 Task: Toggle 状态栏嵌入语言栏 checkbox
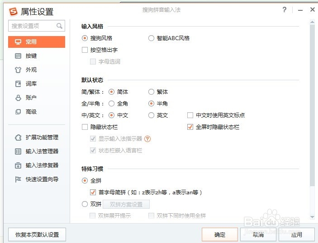click(x=93, y=151)
